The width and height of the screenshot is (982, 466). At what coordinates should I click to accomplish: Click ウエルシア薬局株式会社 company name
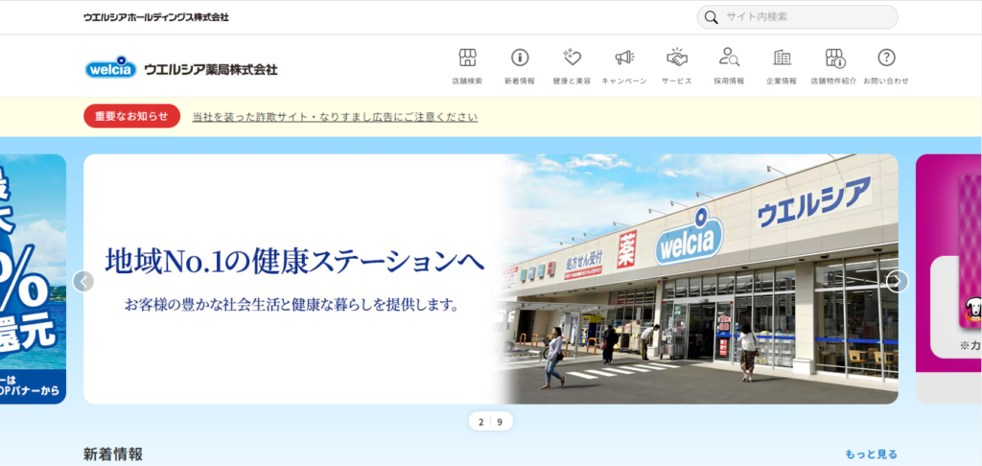click(x=210, y=69)
